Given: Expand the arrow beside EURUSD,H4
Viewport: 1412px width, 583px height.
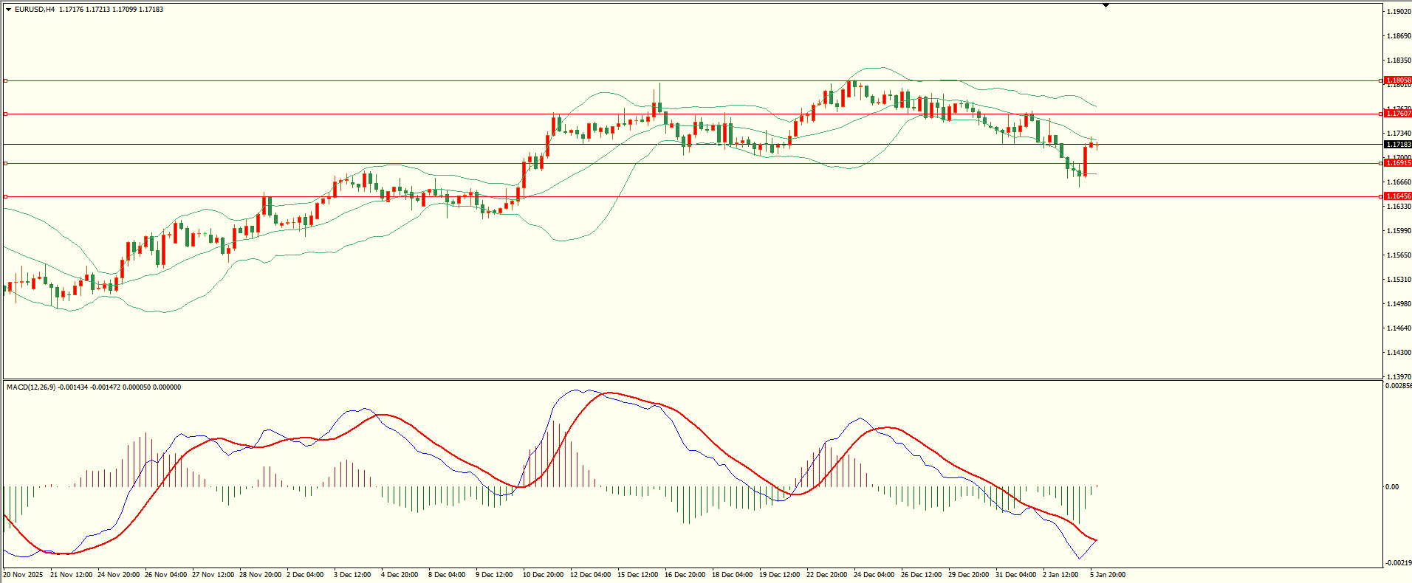Looking at the screenshot, I should (8, 10).
